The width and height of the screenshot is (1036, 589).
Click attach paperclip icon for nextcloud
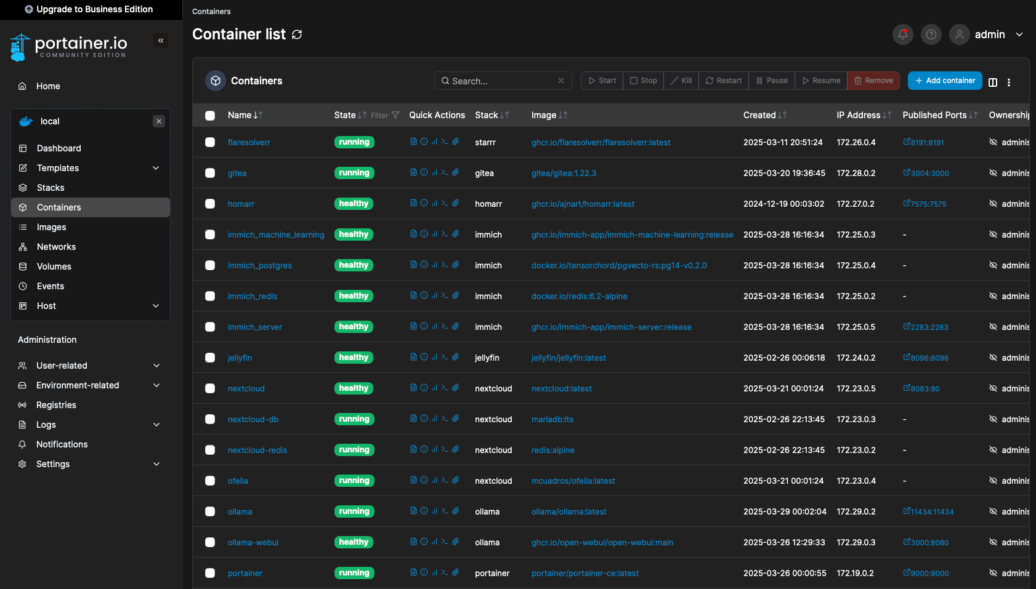coord(456,388)
